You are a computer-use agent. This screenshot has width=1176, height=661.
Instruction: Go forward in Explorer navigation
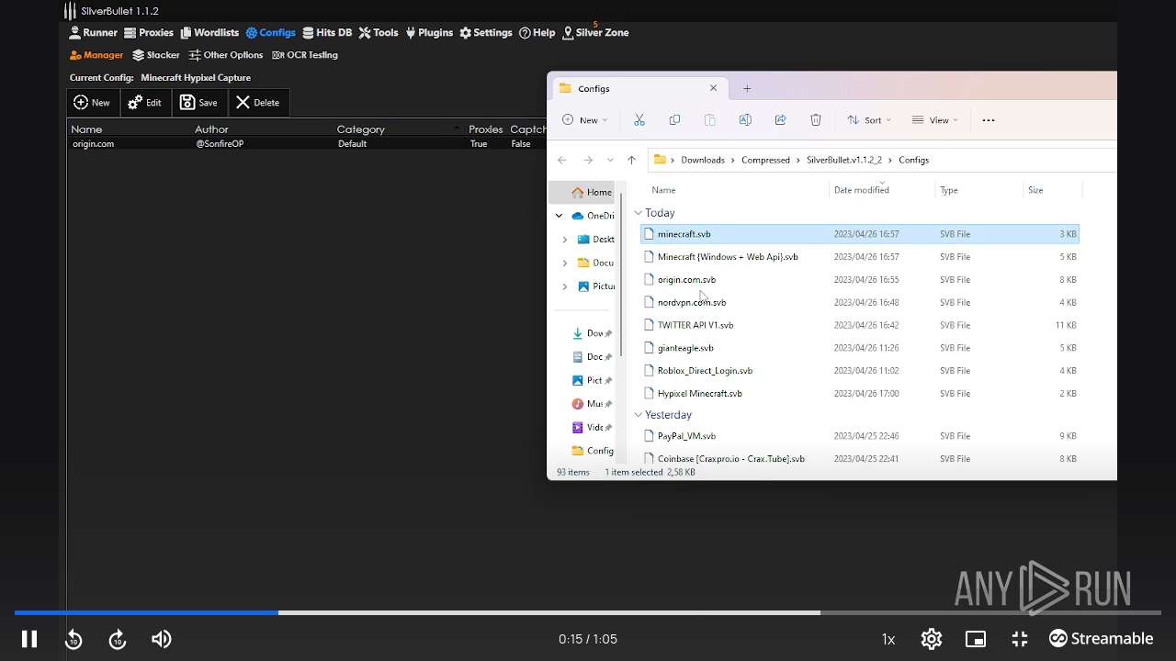[588, 160]
